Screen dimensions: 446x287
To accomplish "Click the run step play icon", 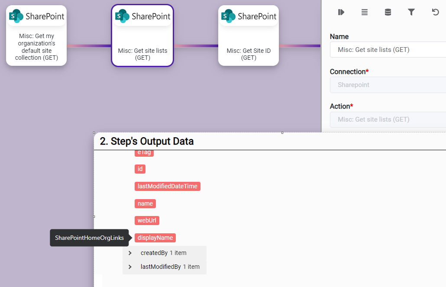I will click(341, 12).
